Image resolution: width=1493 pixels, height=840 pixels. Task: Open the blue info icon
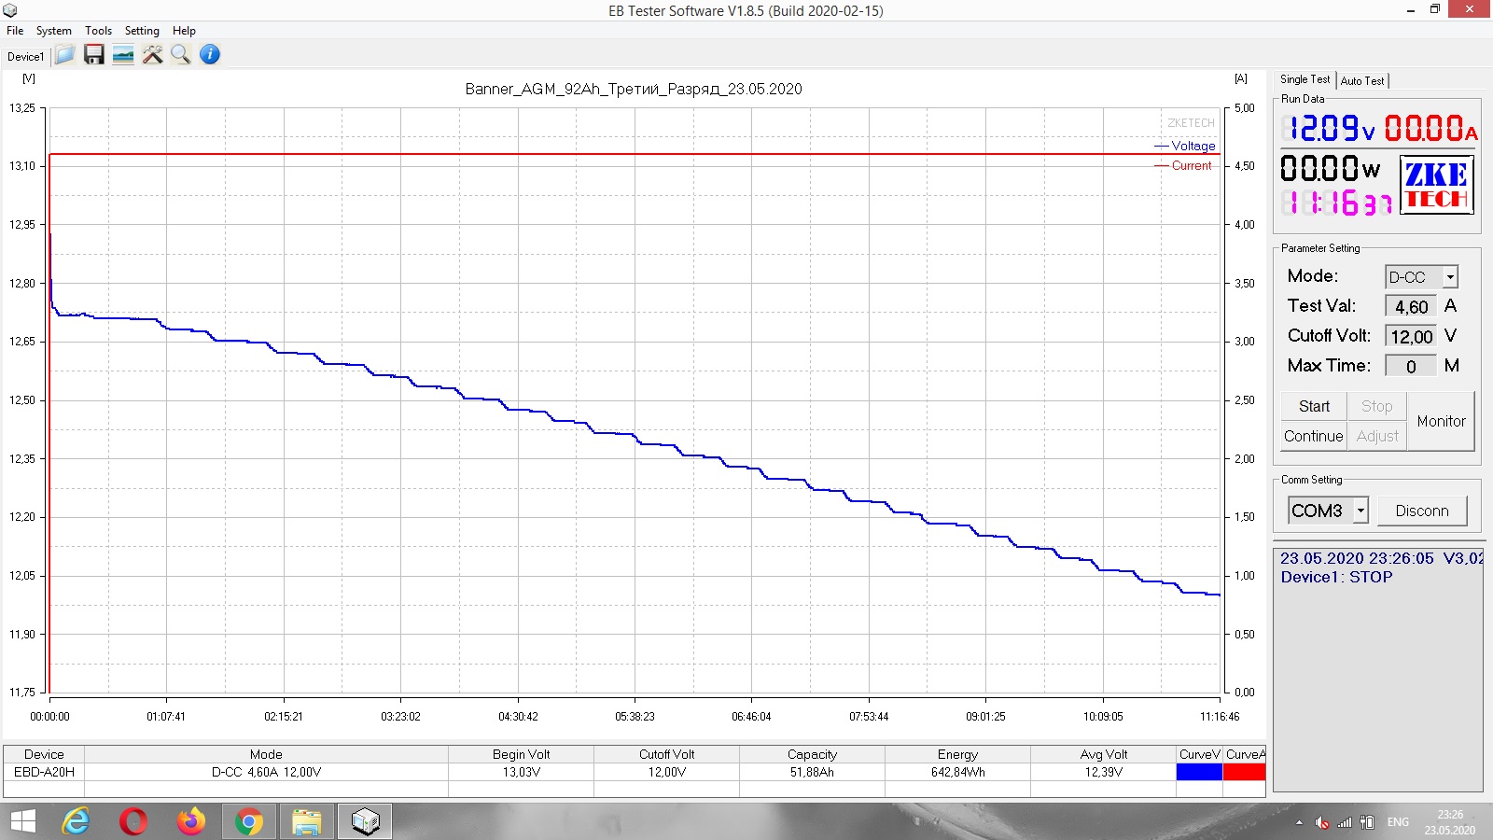point(210,55)
